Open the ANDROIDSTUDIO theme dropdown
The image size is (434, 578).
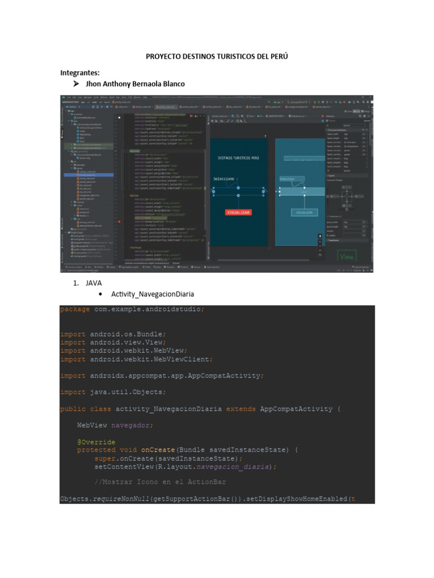275,116
